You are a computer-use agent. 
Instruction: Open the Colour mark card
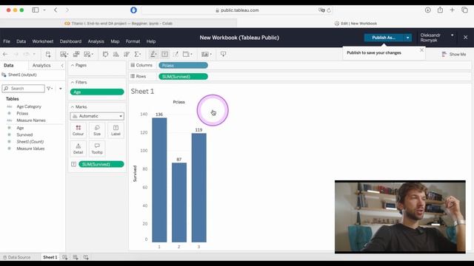coord(78,130)
